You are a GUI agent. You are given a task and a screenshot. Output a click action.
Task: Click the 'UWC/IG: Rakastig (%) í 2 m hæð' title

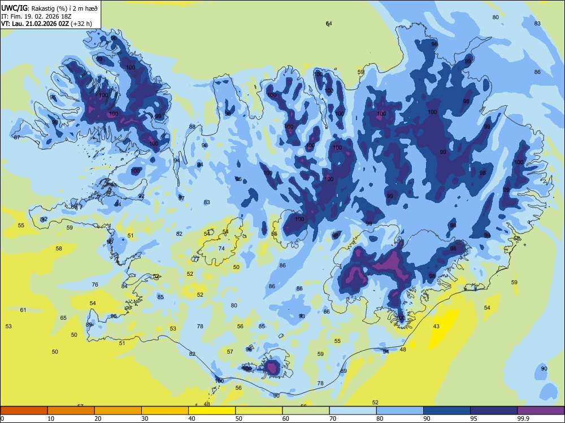(49, 8)
